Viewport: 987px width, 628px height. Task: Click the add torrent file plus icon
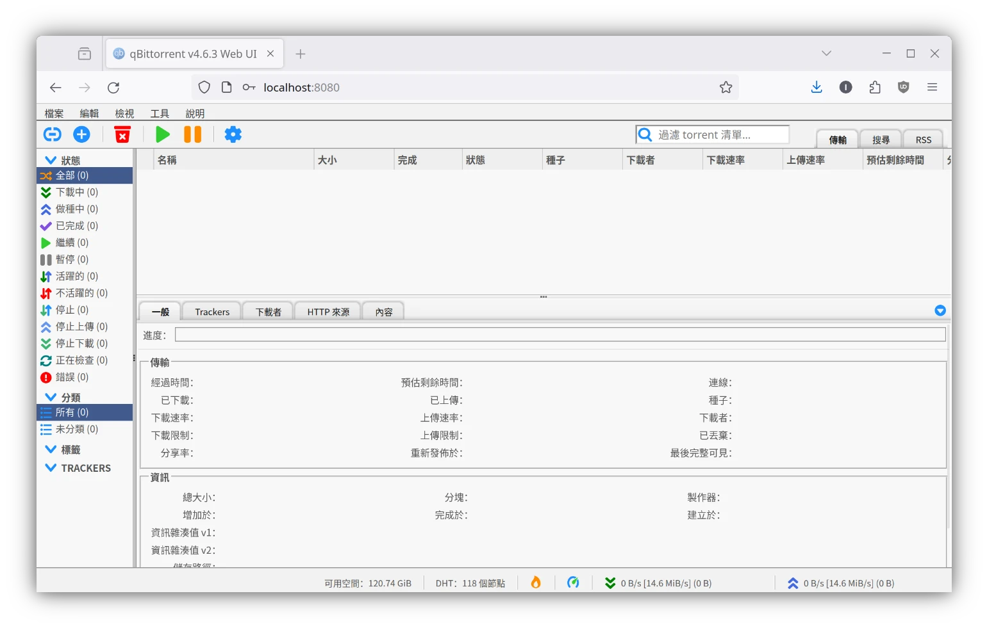[81, 134]
